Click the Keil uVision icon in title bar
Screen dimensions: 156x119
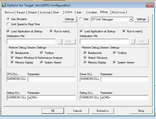pyautogui.click(x=4, y=5)
